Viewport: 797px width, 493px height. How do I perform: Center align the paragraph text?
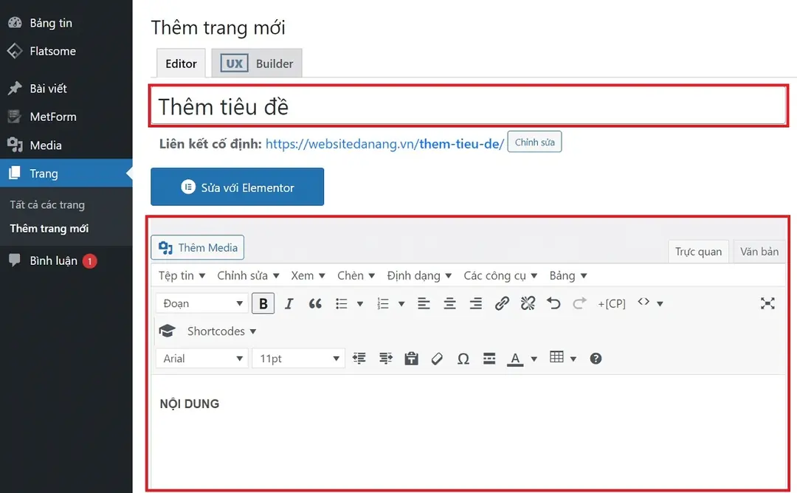tap(449, 303)
